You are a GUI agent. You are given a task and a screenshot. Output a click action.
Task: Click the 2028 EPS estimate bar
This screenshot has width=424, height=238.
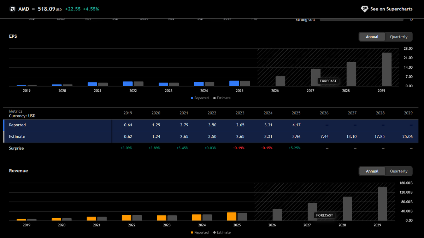click(351, 74)
